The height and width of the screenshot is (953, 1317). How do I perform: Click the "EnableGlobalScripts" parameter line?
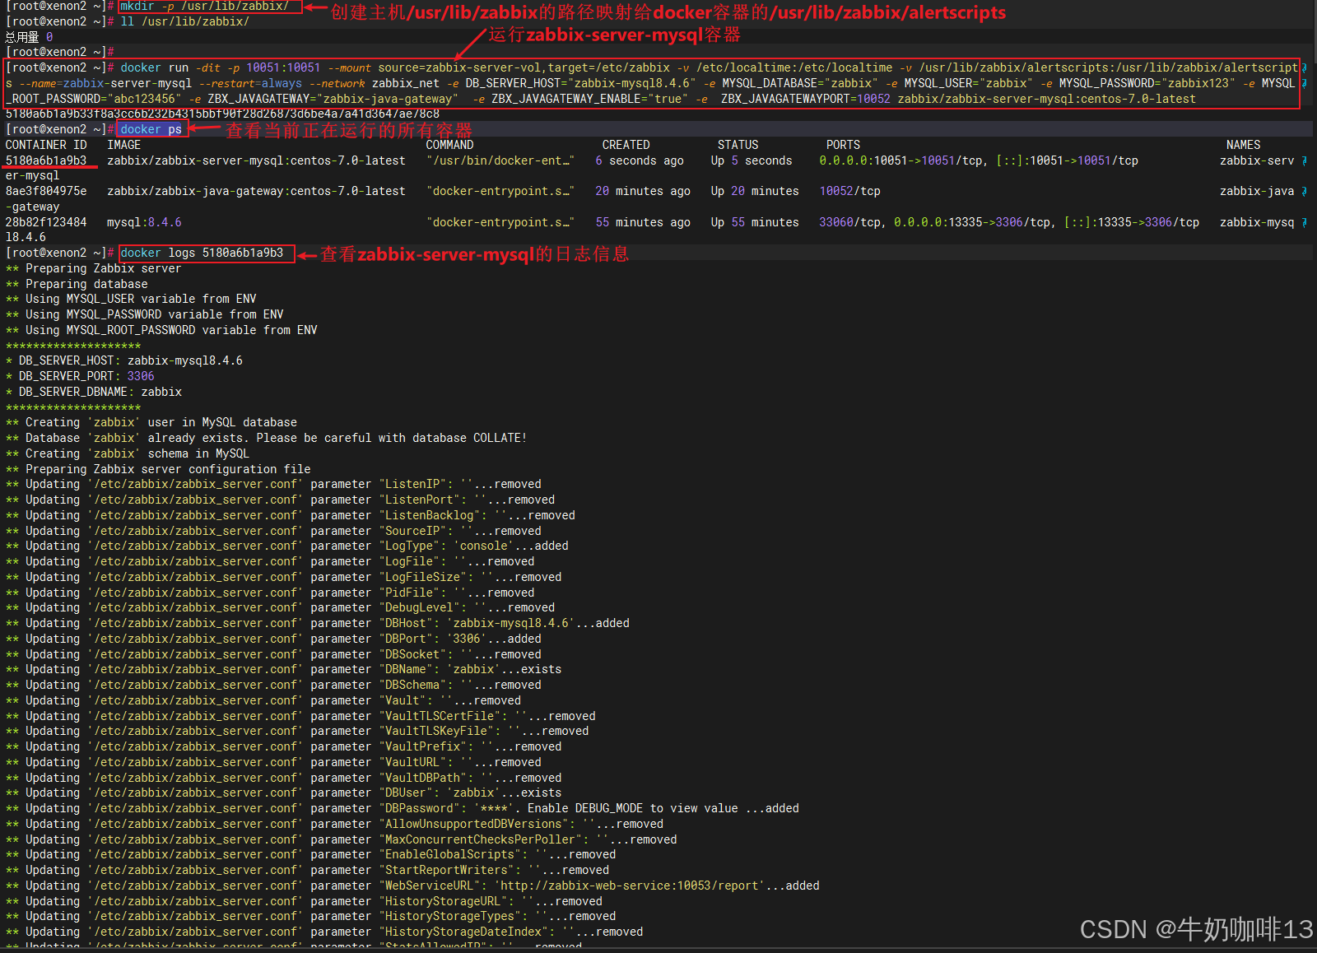(311, 854)
